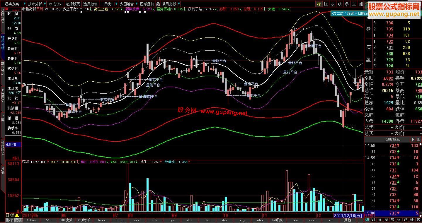Click 分时成交 panel header
This screenshot has height=223, width=422.
point(393,140)
